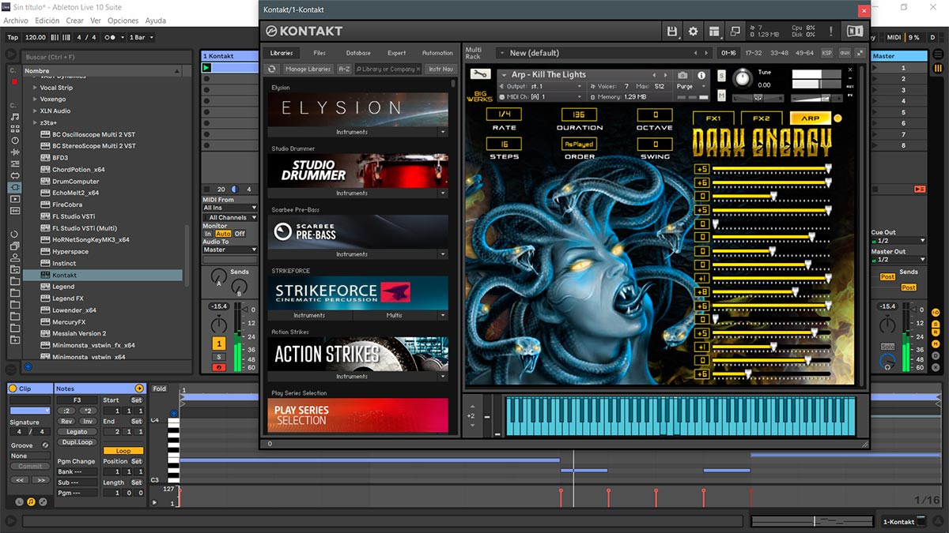Show the clip Envelopes box icon
This screenshot has height=533, width=949.
tap(42, 501)
